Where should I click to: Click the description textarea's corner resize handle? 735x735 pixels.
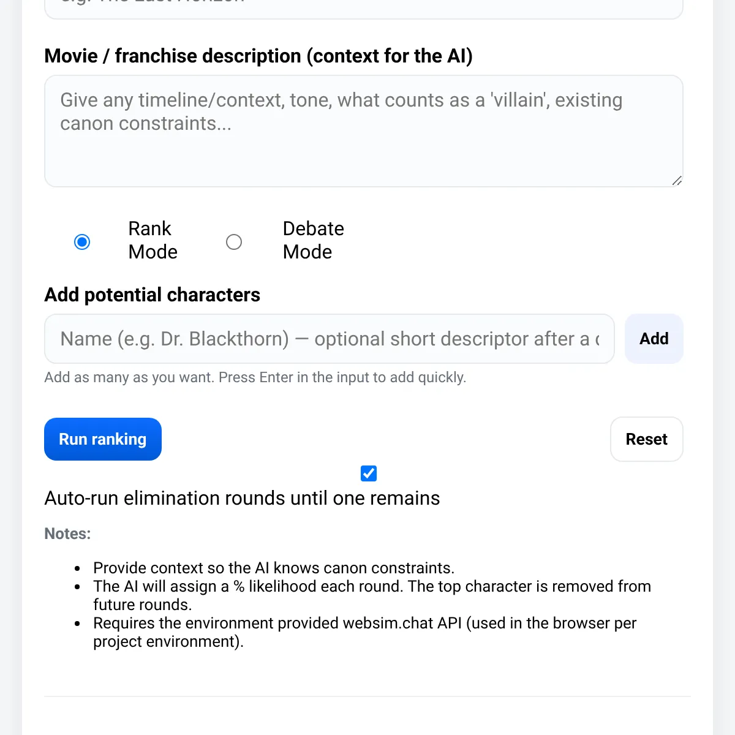point(677,181)
